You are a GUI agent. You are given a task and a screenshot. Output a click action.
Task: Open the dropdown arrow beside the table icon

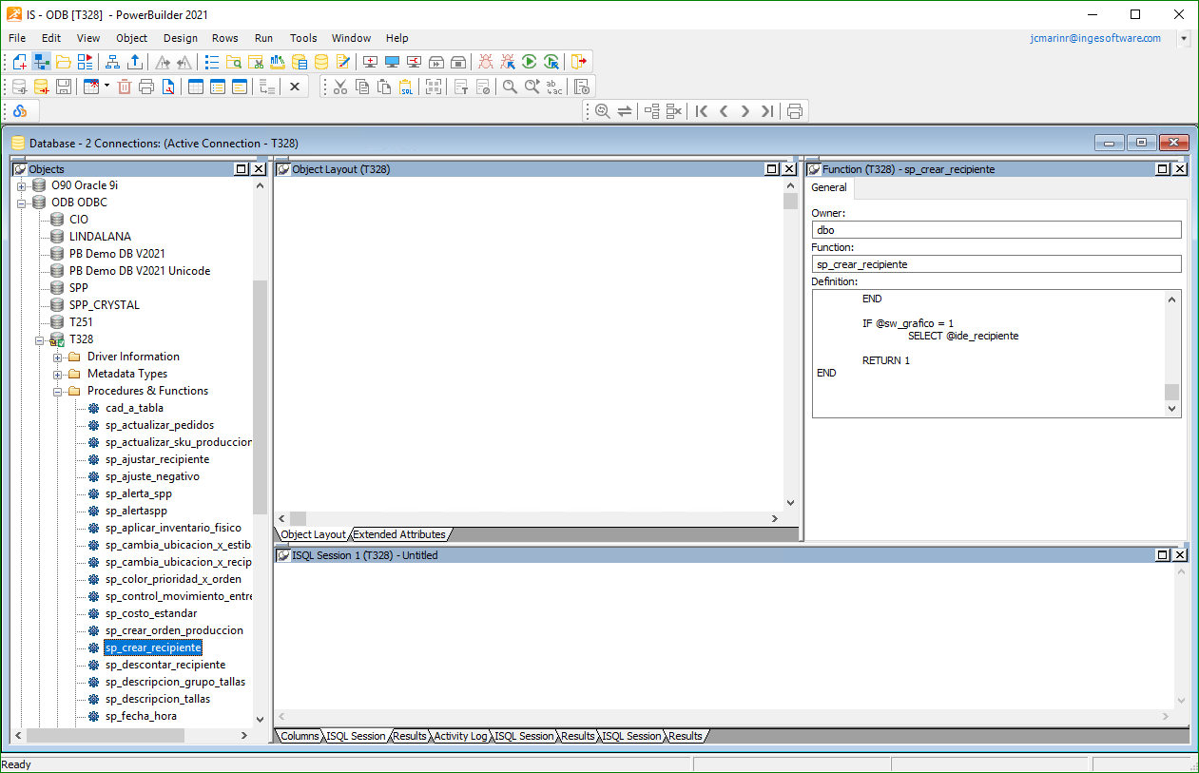106,87
